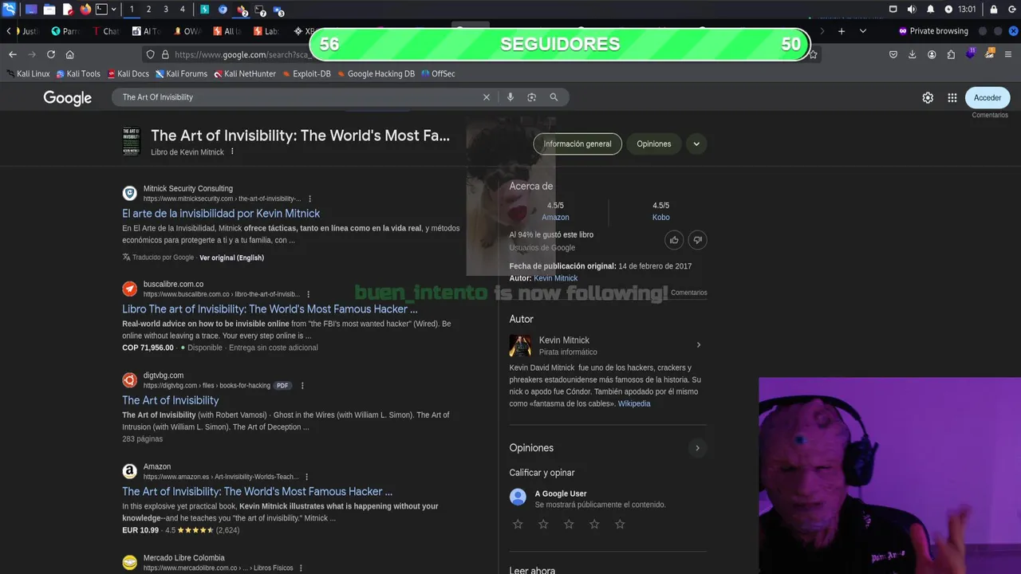Screen dimensions: 1021x574
Task: Open El arte de la invisibilidad result
Action: [x=221, y=214]
